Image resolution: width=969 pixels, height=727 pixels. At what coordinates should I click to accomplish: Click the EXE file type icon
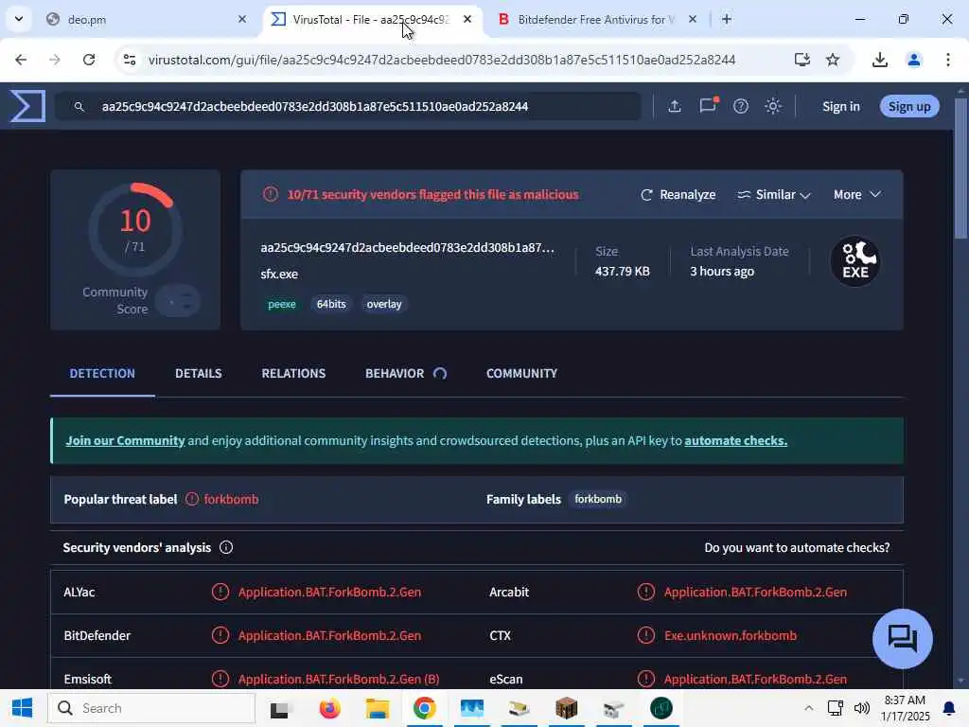tap(855, 261)
